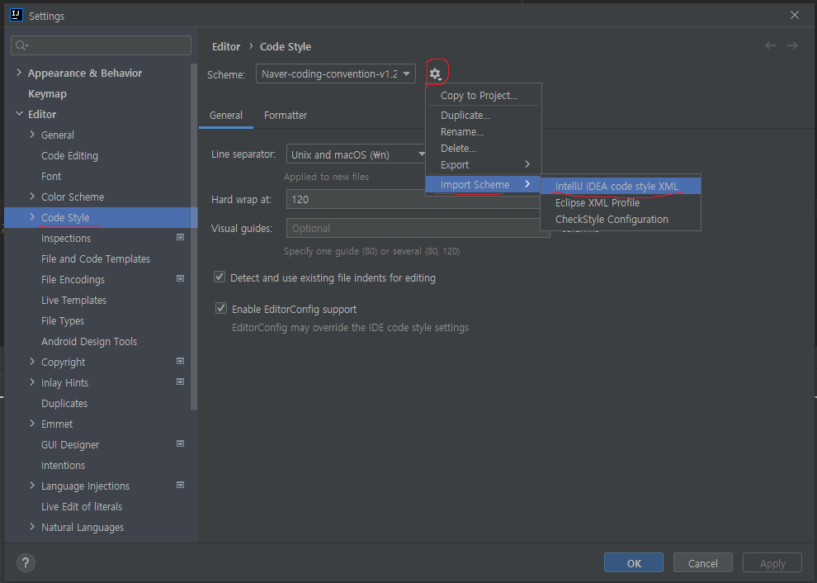Expand the General tree node
This screenshot has height=583, width=817.
tap(32, 135)
